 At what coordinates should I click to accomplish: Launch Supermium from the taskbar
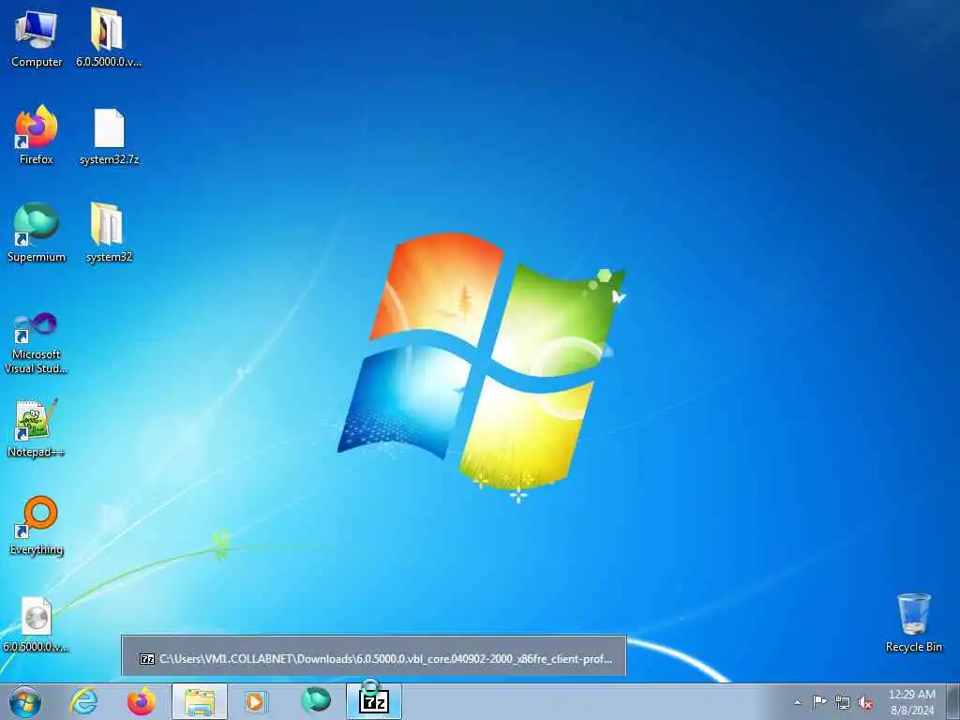(x=316, y=701)
